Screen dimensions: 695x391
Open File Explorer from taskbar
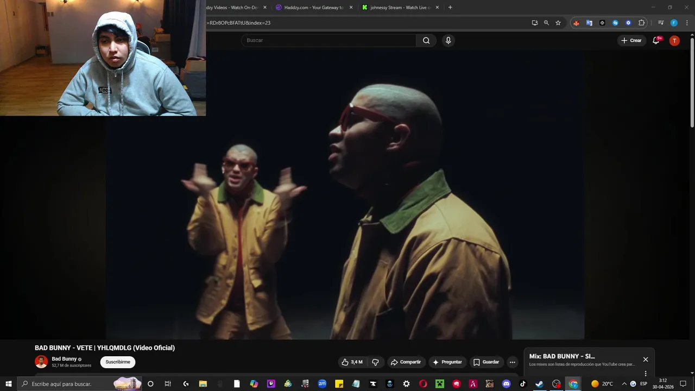pyautogui.click(x=203, y=384)
